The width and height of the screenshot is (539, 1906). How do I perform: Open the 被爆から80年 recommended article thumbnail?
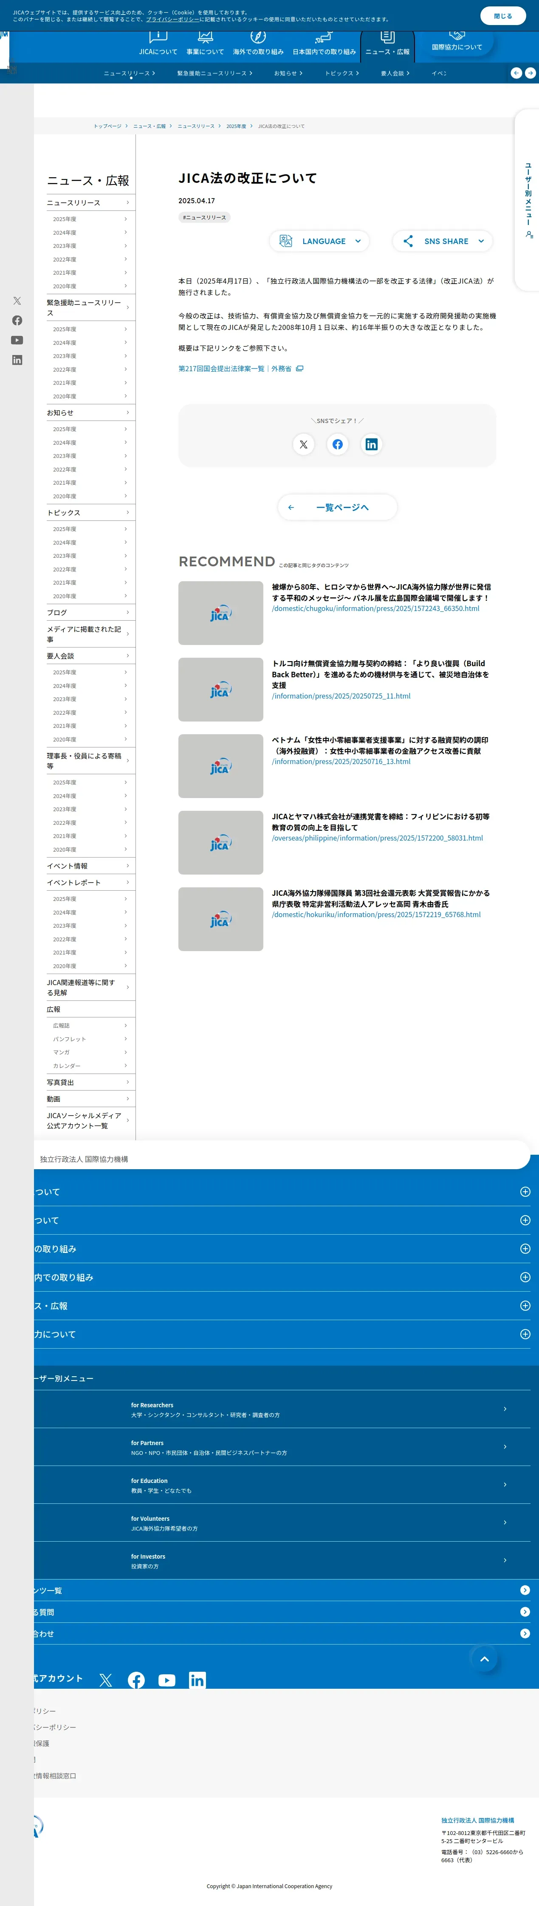(220, 613)
